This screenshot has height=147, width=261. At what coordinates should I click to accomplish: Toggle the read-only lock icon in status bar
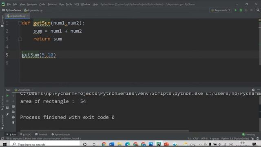[252, 138]
